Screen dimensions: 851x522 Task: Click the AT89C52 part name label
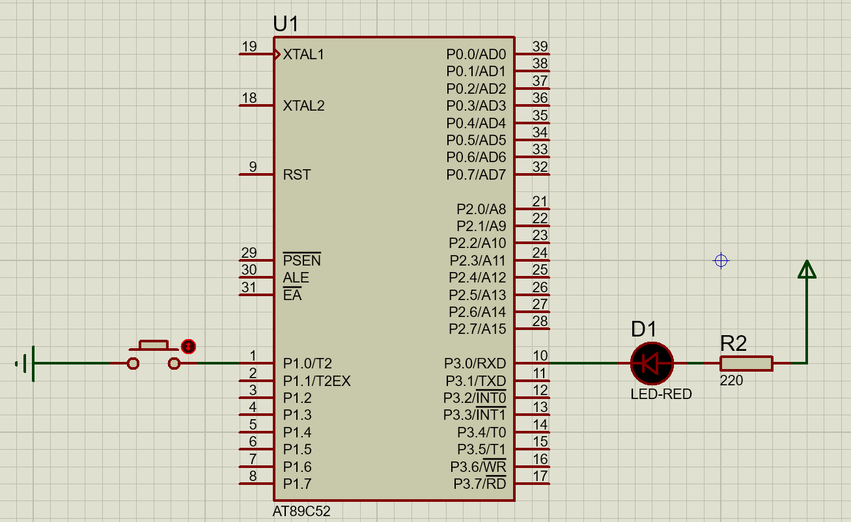[301, 512]
